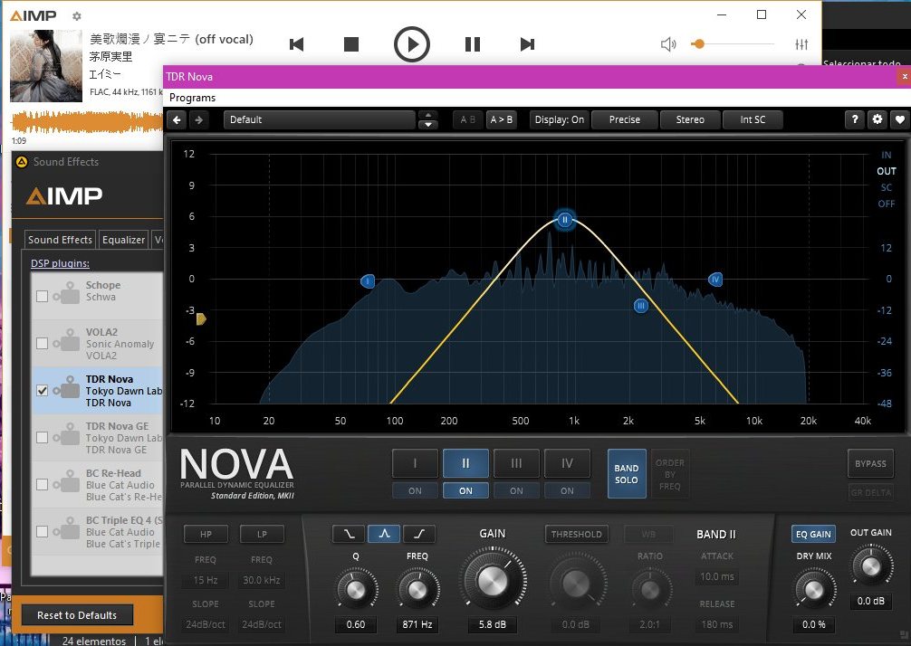The height and width of the screenshot is (646, 911).
Task: Toggle ON for band IV
Action: click(567, 490)
